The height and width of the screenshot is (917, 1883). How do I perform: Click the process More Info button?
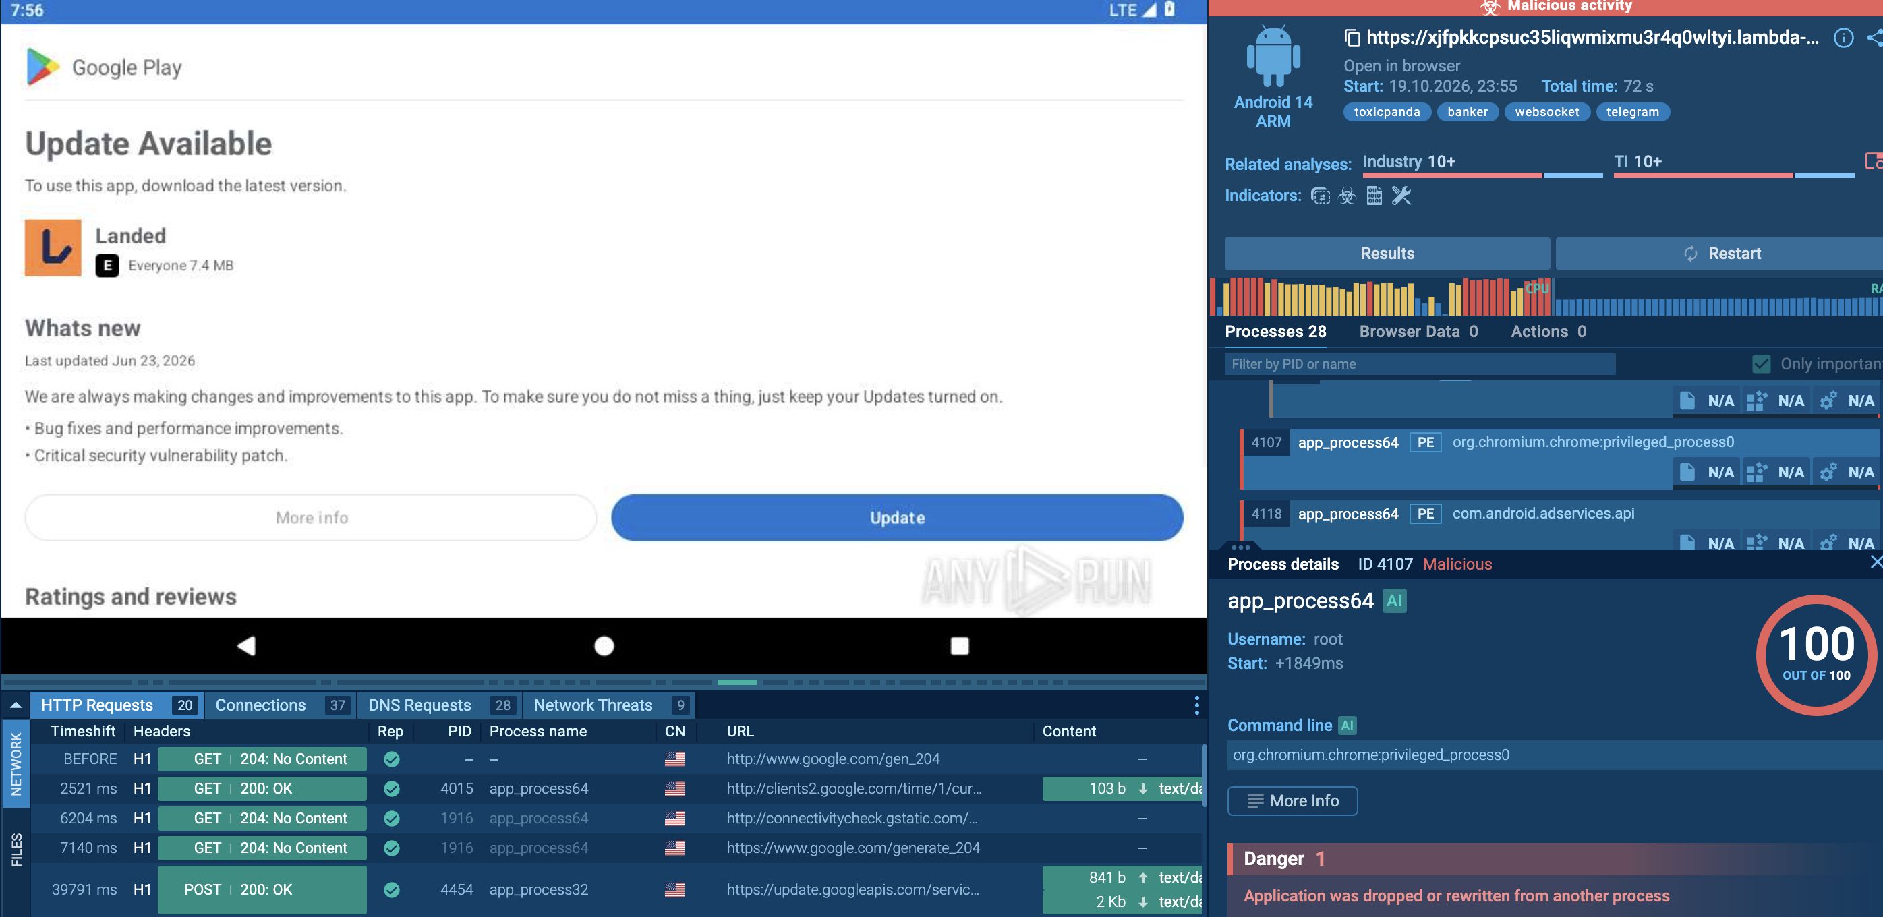point(1292,800)
